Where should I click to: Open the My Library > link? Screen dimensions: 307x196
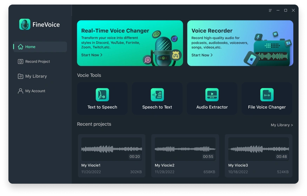coord(282,125)
